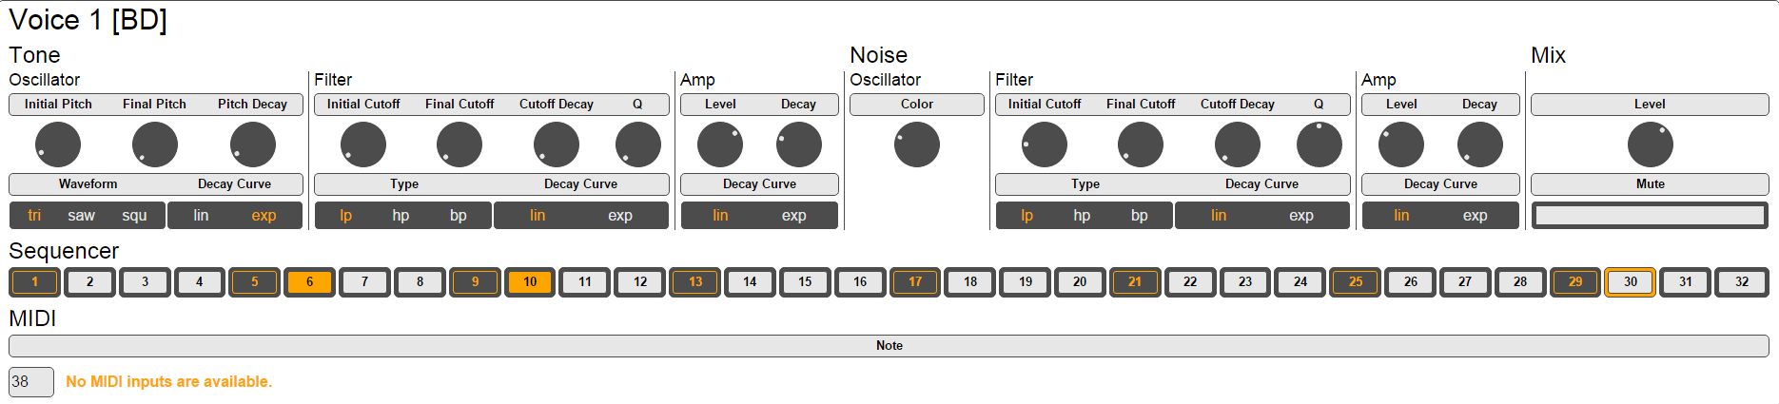Enable sequencer step 12
The height and width of the screenshot is (404, 1779).
click(x=640, y=282)
